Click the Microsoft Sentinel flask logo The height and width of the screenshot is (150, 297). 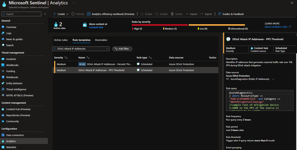tap(4, 4)
